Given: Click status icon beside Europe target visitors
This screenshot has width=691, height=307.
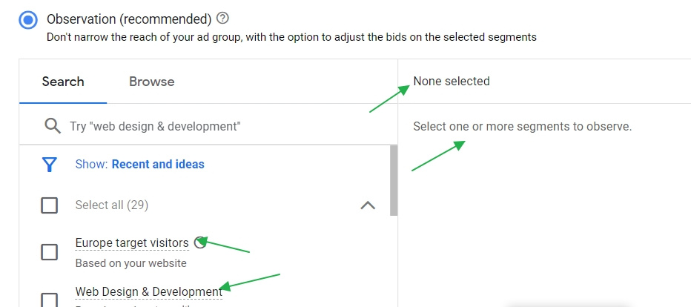Looking at the screenshot, I should 199,242.
